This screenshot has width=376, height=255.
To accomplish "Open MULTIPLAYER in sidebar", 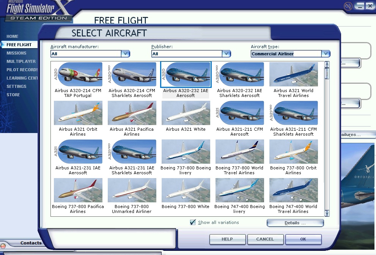I will click(21, 61).
